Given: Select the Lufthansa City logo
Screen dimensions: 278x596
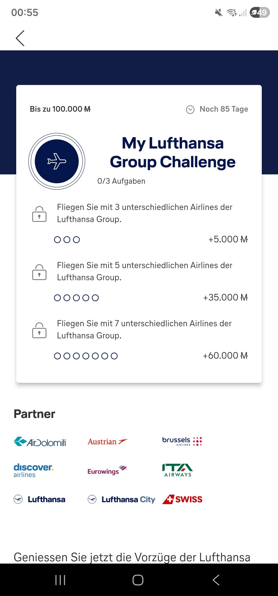Looking at the screenshot, I should [121, 499].
